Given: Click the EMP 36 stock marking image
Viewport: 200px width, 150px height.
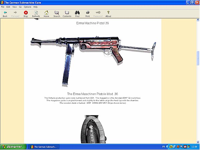Looking at the screenshot, I should [93, 129].
